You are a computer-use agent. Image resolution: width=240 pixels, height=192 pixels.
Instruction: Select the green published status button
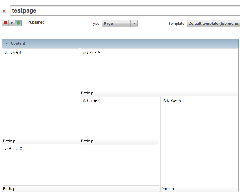[18, 23]
